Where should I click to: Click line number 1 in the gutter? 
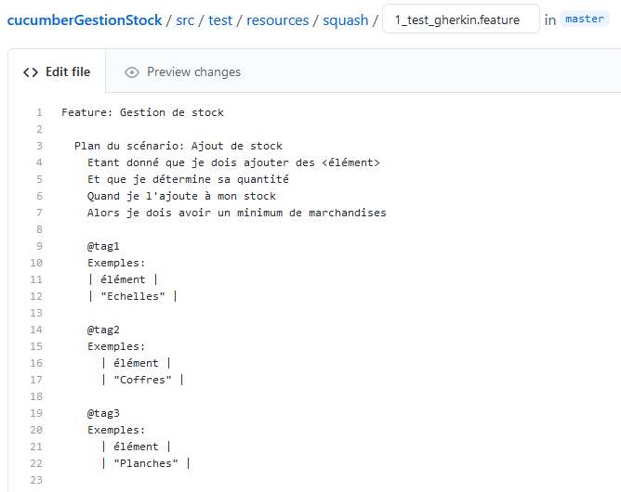pyautogui.click(x=39, y=113)
